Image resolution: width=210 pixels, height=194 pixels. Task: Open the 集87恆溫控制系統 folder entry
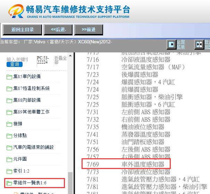point(32,88)
